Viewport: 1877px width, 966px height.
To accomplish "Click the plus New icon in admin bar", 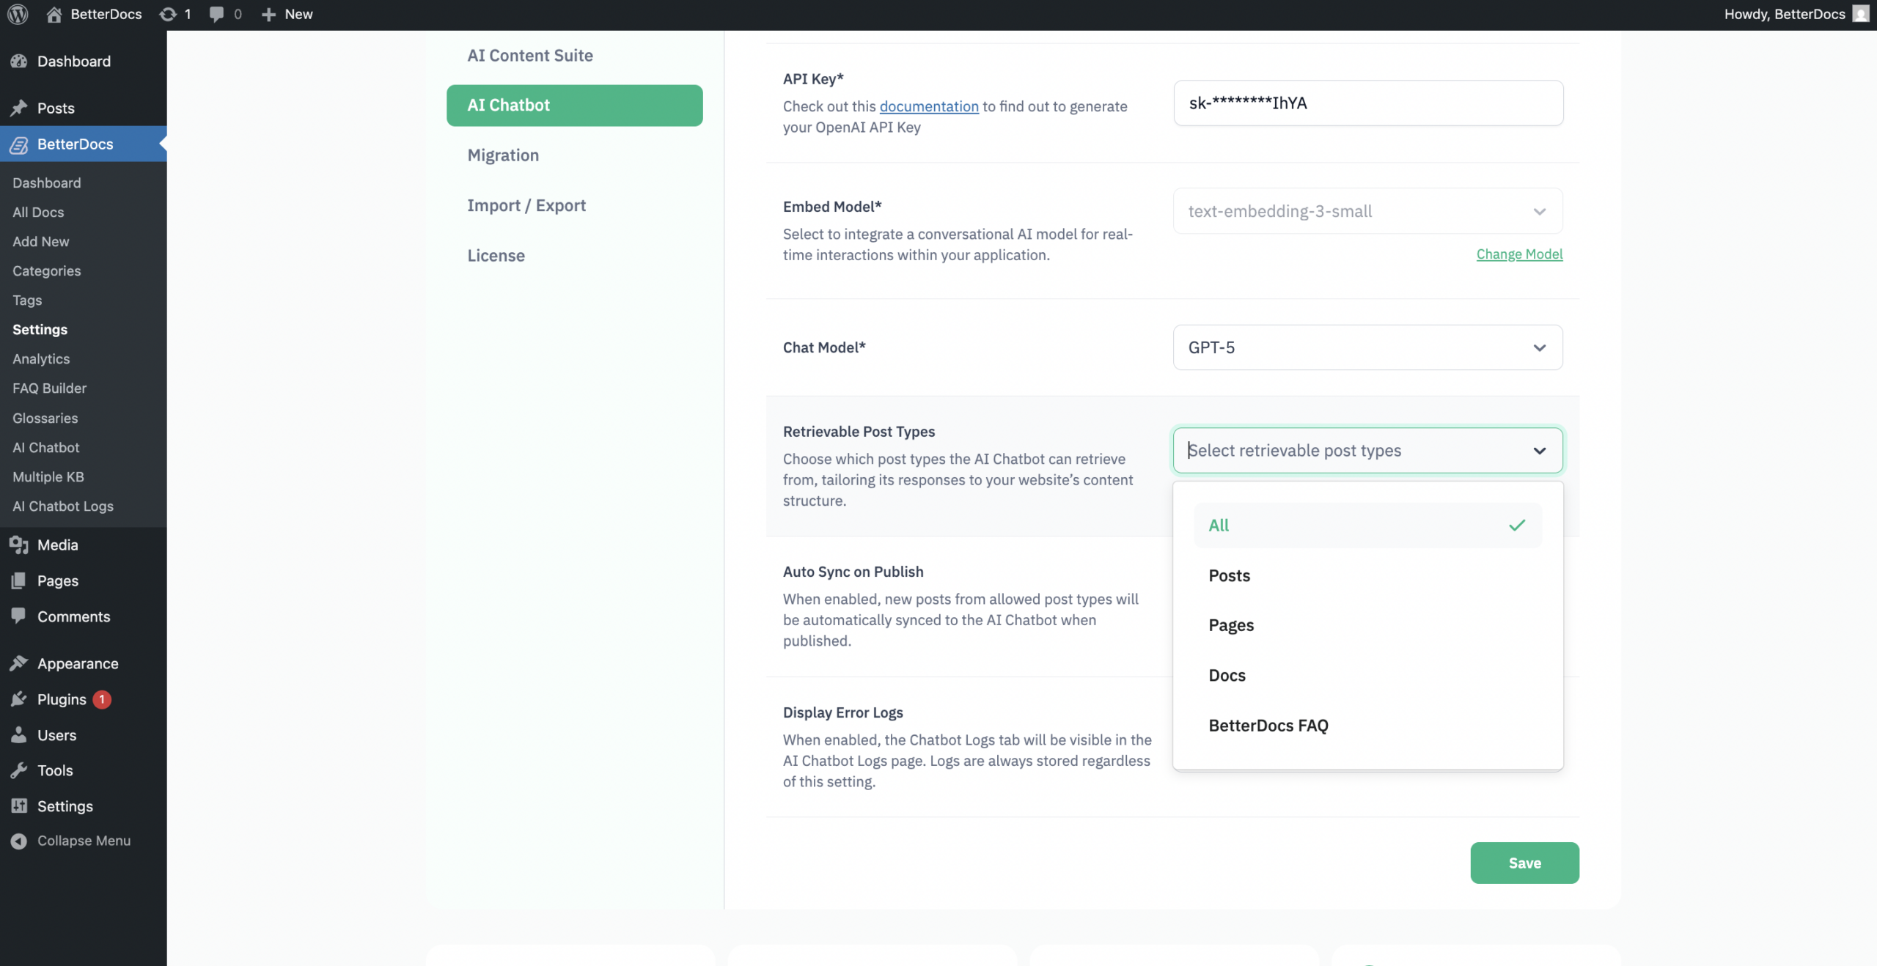I will pos(268,14).
